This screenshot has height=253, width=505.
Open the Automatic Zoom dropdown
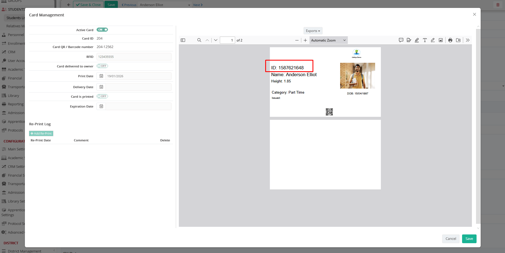click(x=328, y=40)
